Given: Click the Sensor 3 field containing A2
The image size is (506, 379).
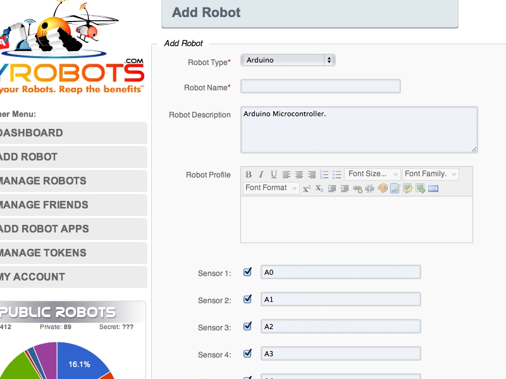Looking at the screenshot, I should pos(341,327).
